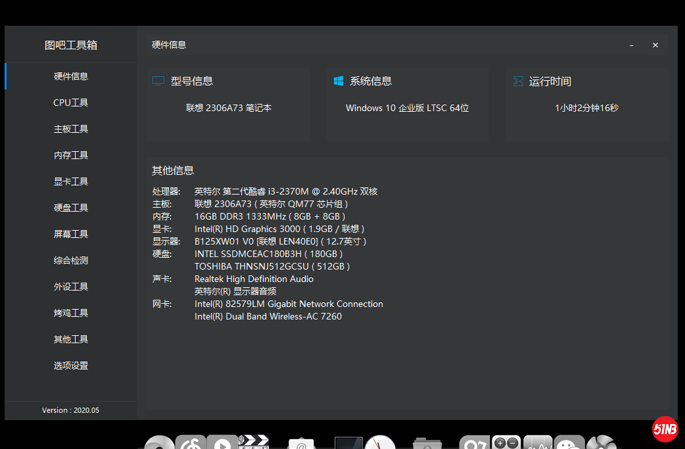Select the 硬盘工具 menu item
The height and width of the screenshot is (449, 685).
71,208
